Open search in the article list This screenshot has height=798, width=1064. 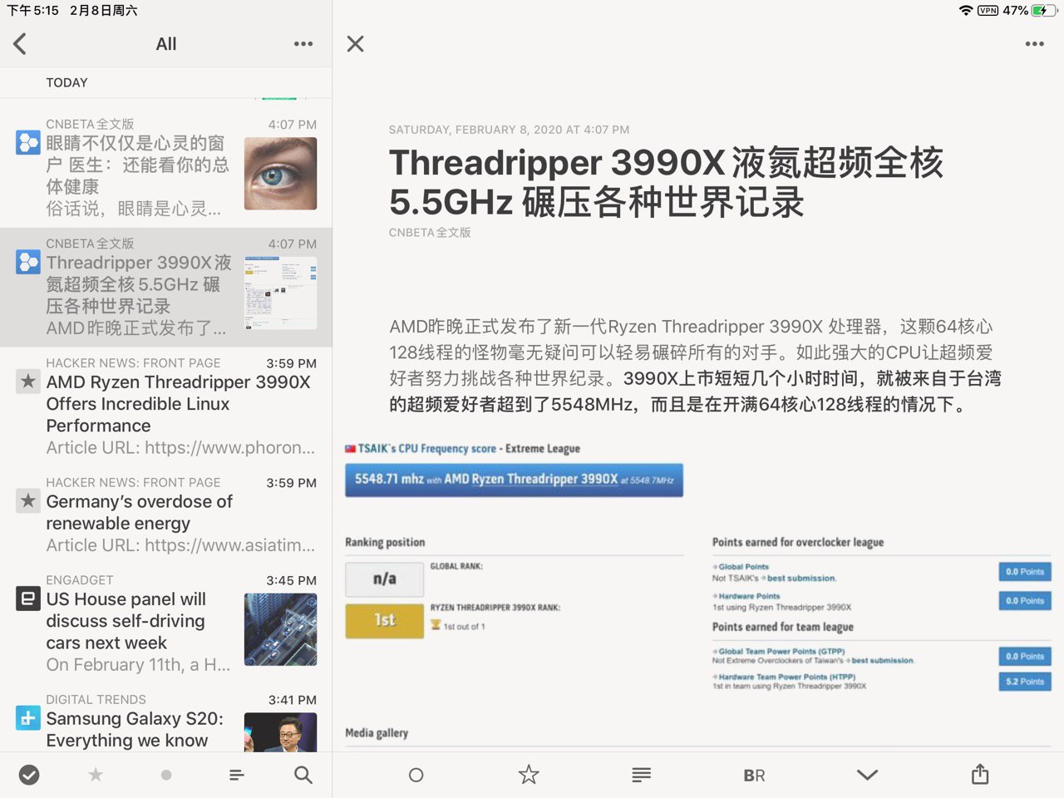[x=303, y=775]
